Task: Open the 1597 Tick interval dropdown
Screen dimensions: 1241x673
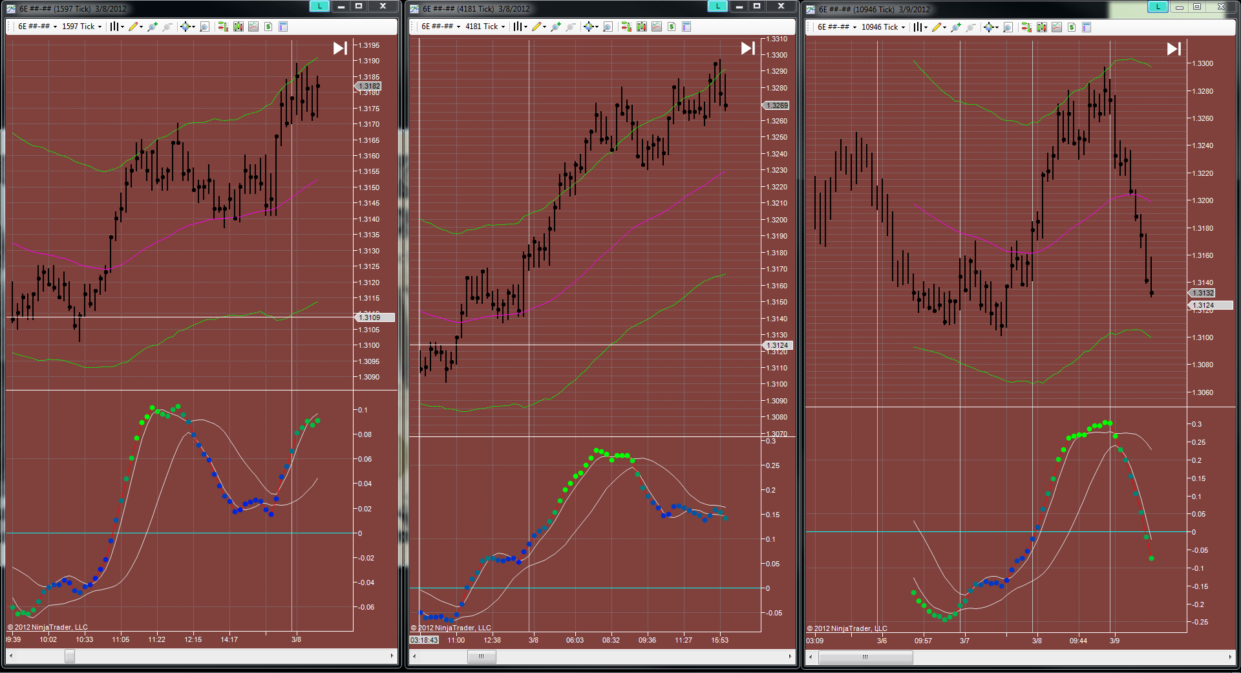Action: (x=82, y=27)
